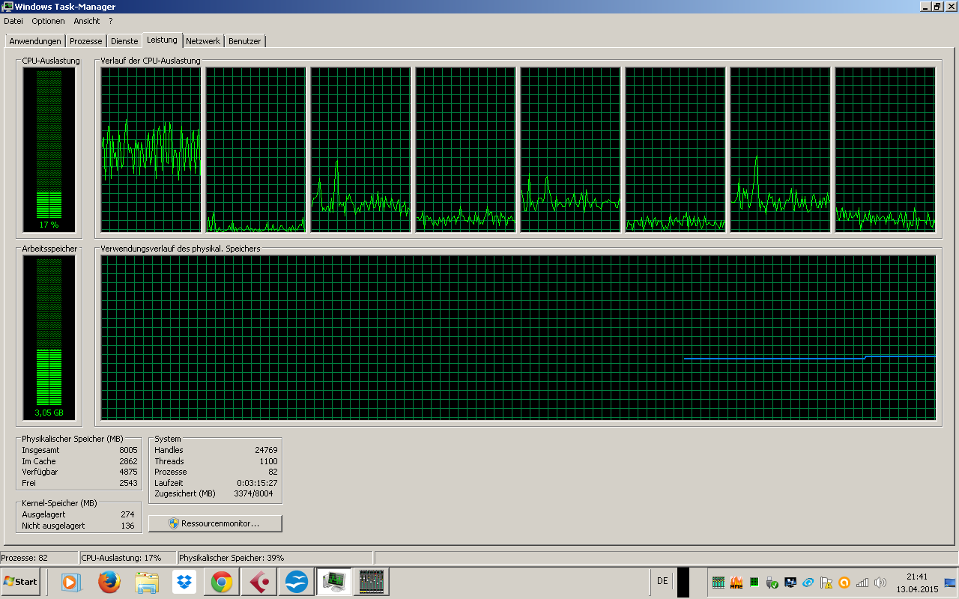
Task: Launch Firefox from the taskbar
Action: (109, 582)
